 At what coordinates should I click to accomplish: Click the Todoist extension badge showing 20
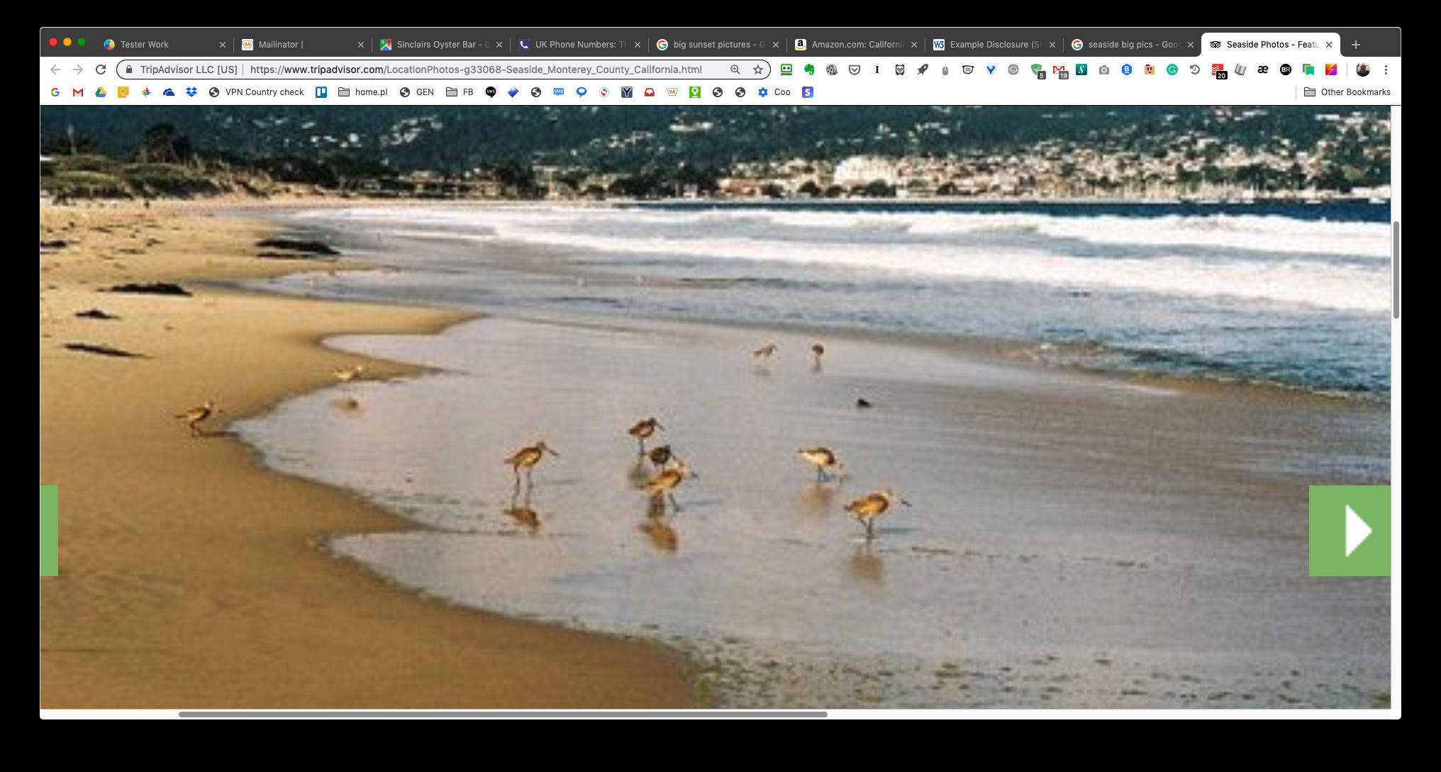pos(1218,70)
